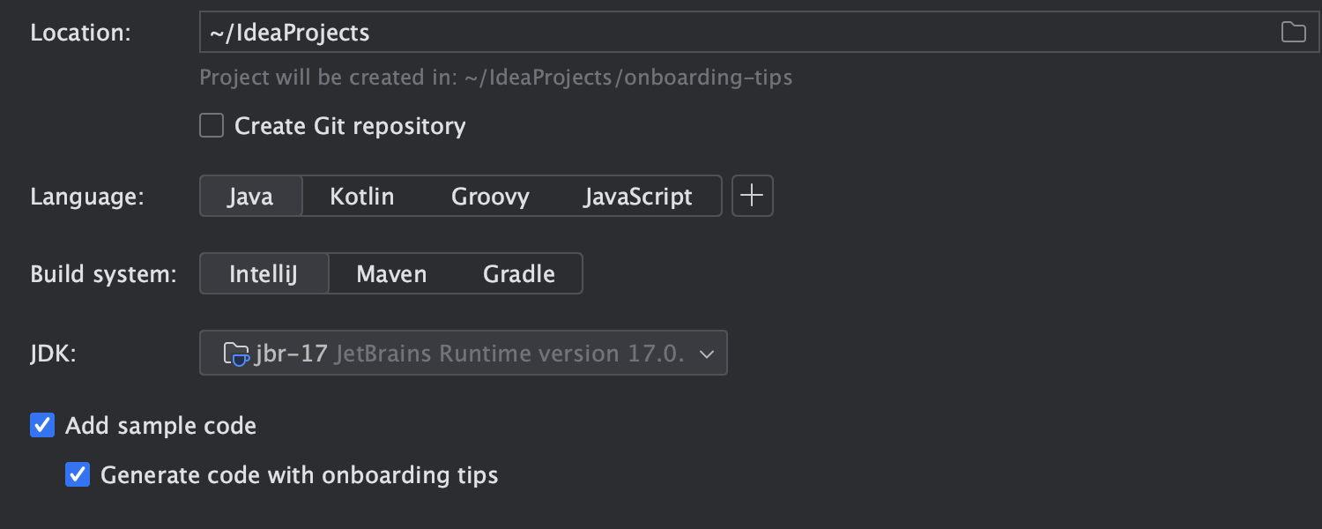Image resolution: width=1322 pixels, height=529 pixels.
Task: Click the 'Build system:' label
Action: tap(103, 273)
